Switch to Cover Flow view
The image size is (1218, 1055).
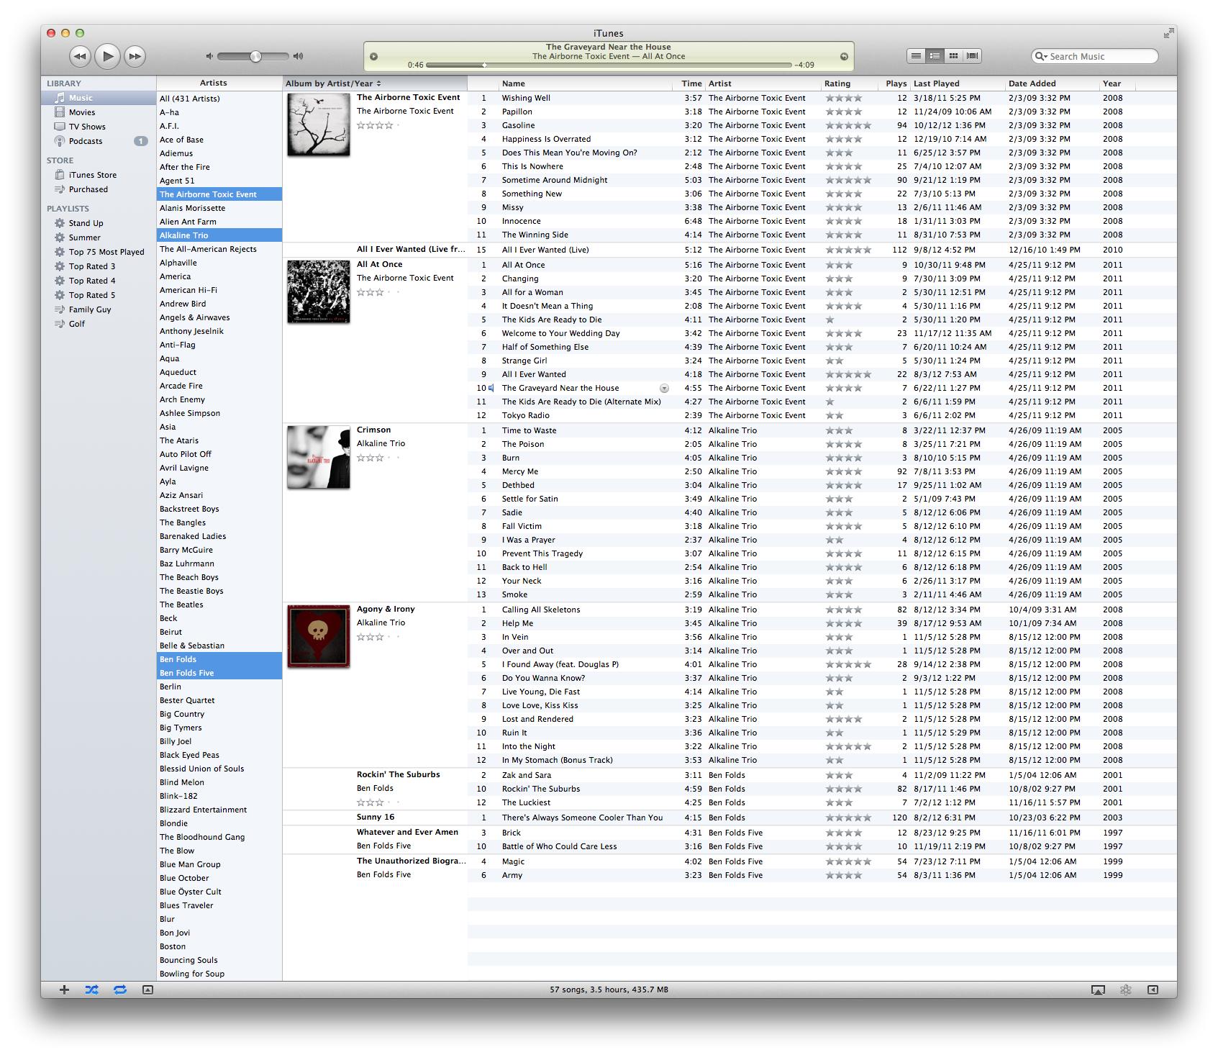coord(972,55)
